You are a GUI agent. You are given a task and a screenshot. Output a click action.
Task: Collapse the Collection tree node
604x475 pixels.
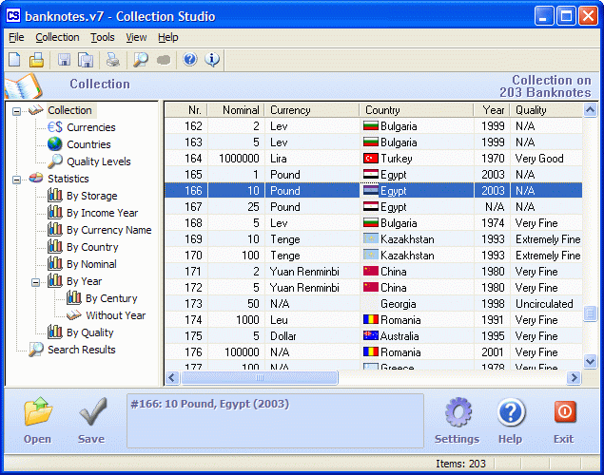coord(16,111)
